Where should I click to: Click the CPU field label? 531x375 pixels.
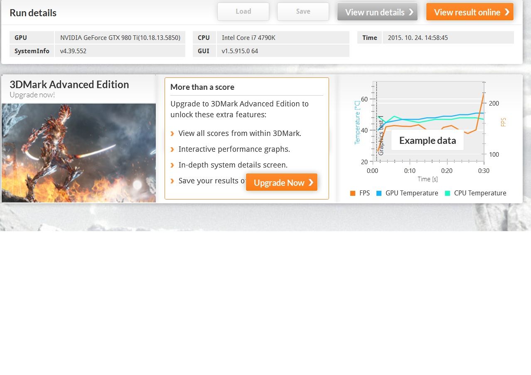pyautogui.click(x=204, y=37)
